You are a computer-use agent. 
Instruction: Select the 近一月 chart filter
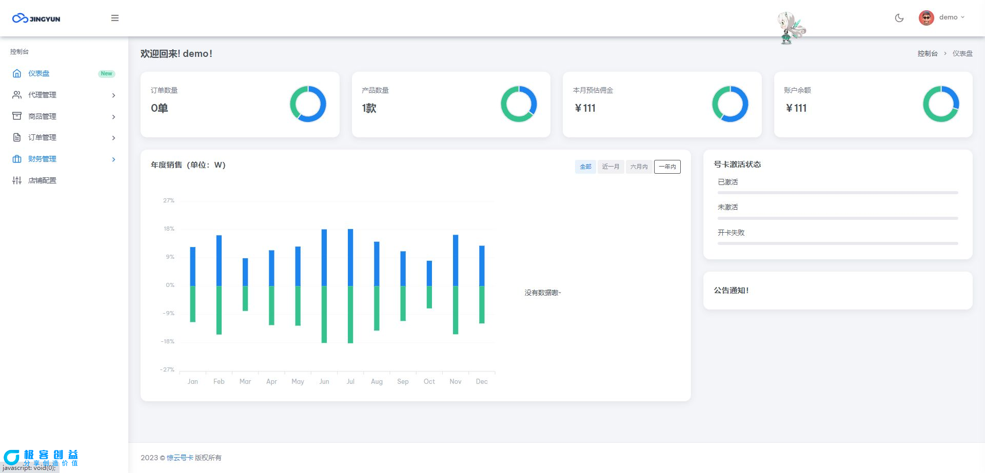pyautogui.click(x=610, y=167)
